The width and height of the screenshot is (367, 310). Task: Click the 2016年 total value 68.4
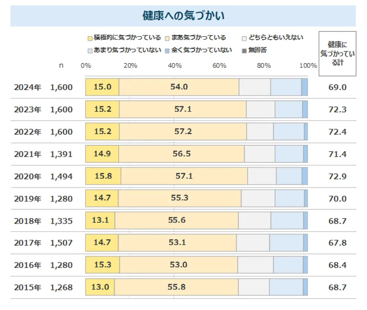(337, 265)
